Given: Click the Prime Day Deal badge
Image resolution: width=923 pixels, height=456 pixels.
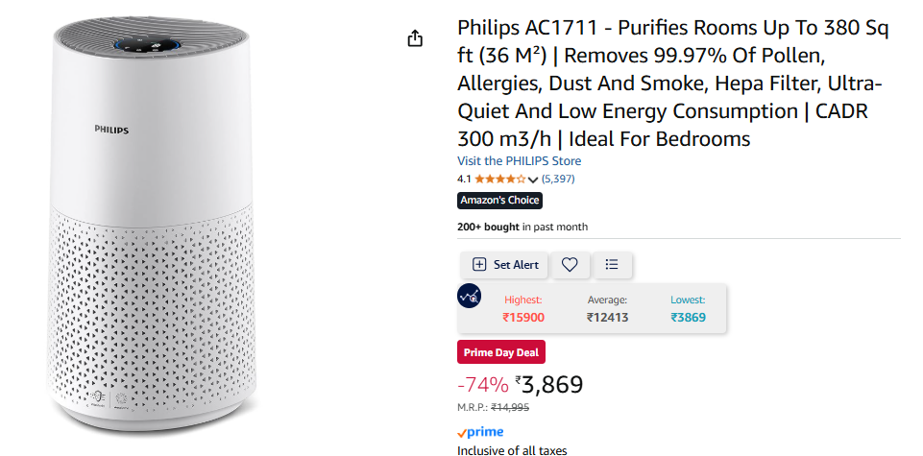Looking at the screenshot, I should click(x=501, y=352).
